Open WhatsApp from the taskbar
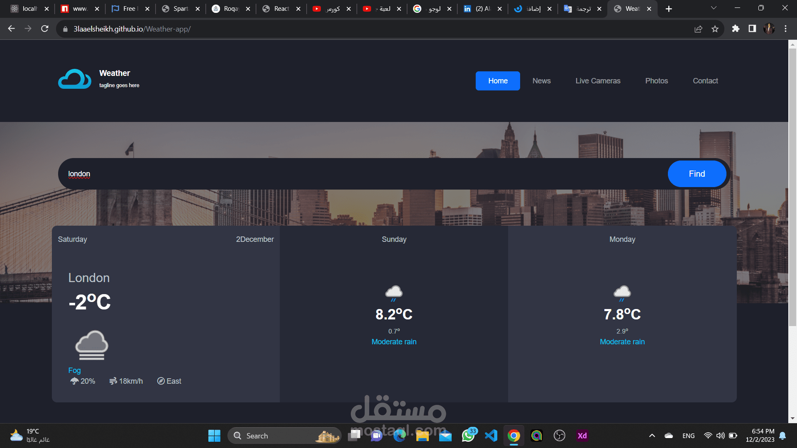Viewport: 797px width, 448px height. [x=469, y=436]
